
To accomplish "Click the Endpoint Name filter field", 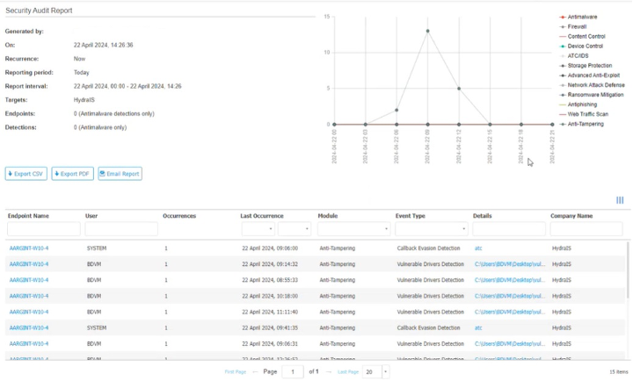I will [43, 229].
